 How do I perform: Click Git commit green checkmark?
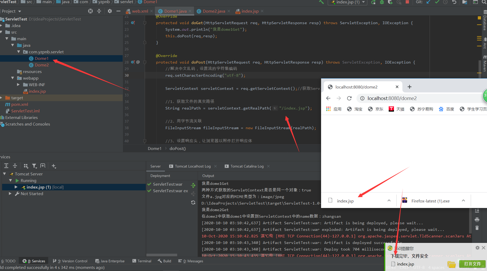pyautogui.click(x=437, y=2)
